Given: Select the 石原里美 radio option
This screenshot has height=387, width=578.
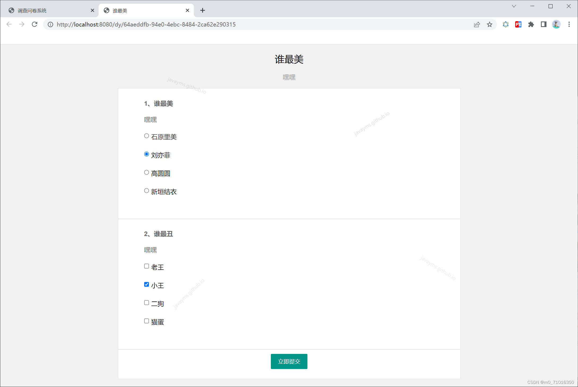Looking at the screenshot, I should pos(147,136).
